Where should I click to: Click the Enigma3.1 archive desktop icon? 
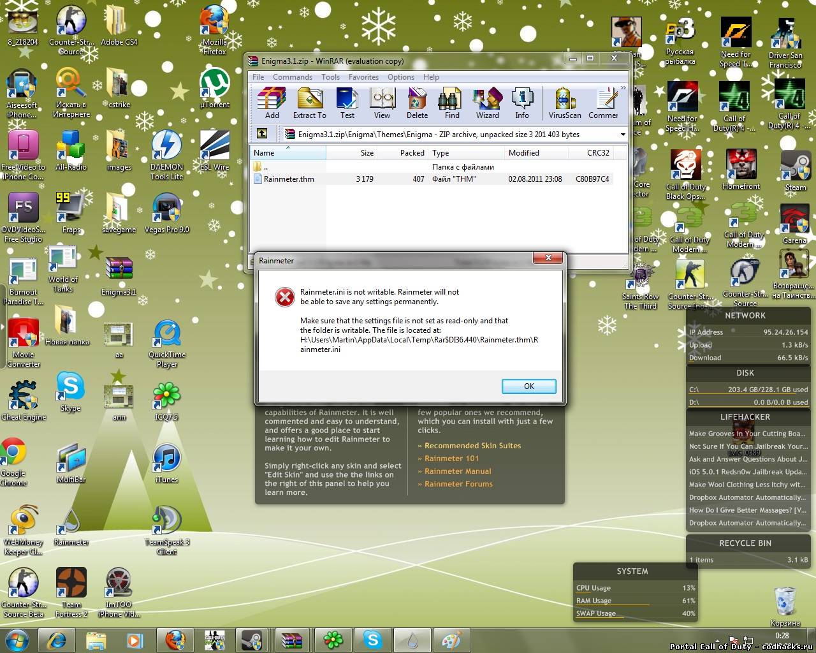click(x=119, y=276)
